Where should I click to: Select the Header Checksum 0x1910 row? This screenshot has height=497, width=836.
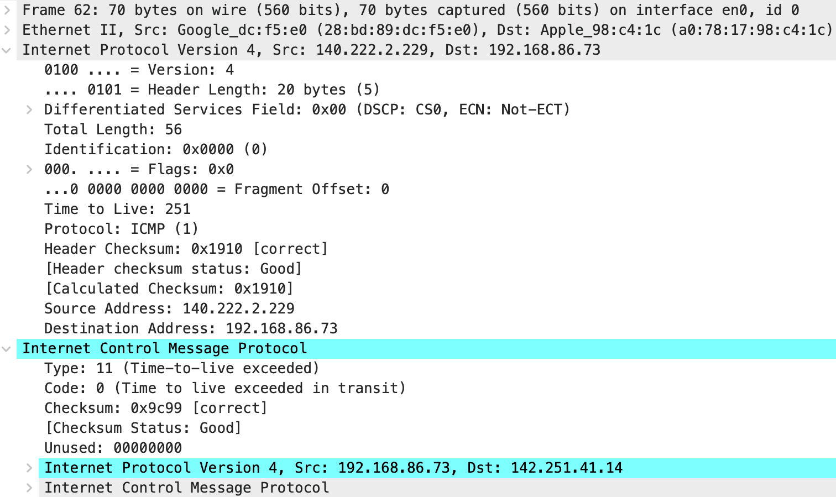[186, 249]
